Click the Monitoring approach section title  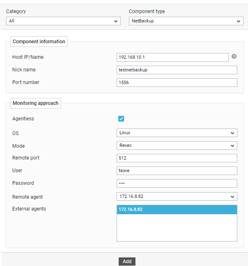36,103
